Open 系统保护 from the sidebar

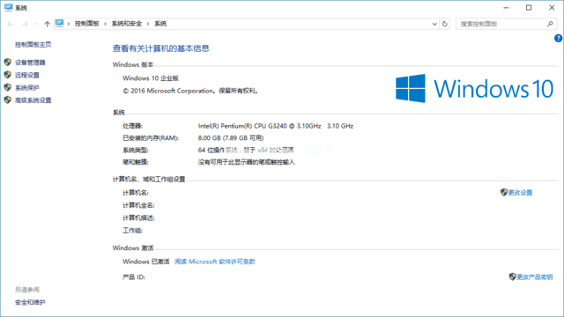click(27, 88)
